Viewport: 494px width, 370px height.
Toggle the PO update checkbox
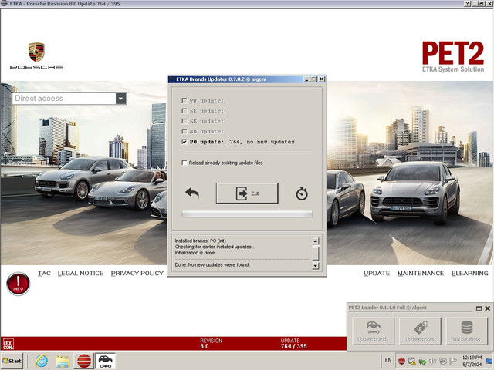point(184,142)
